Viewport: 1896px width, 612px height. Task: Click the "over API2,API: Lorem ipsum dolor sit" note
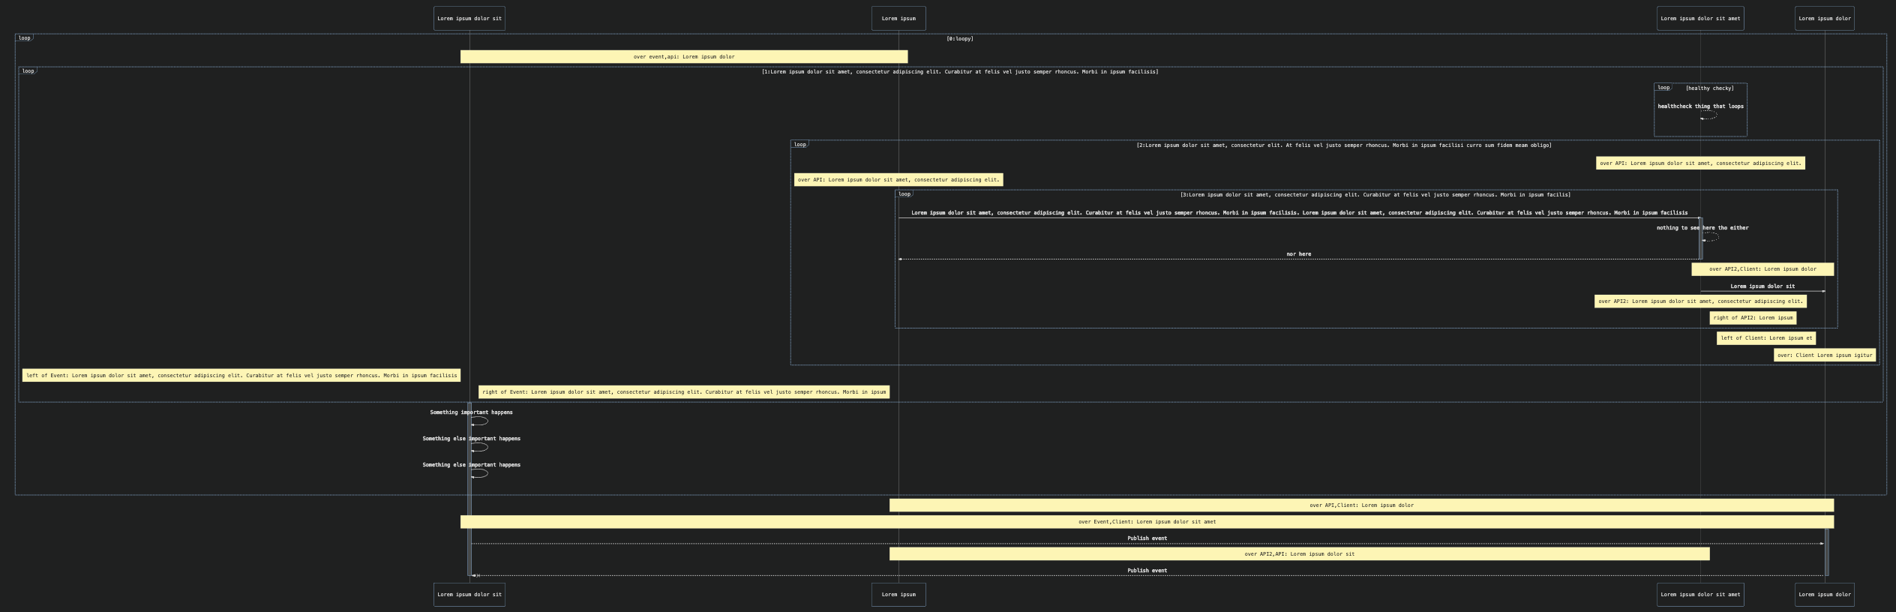[x=1299, y=554]
